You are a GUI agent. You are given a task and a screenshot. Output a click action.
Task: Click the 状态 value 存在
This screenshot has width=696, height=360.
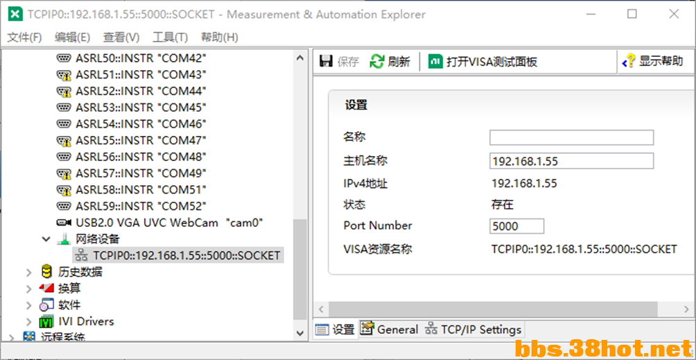503,205
